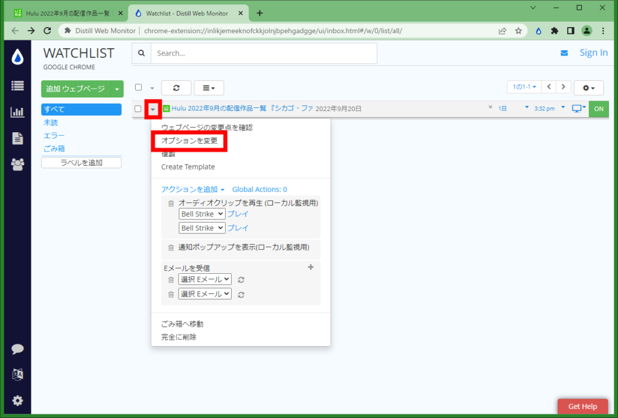This screenshot has height=418, width=618.
Task: Refresh the watchlist with the refresh icon
Action: click(x=176, y=87)
